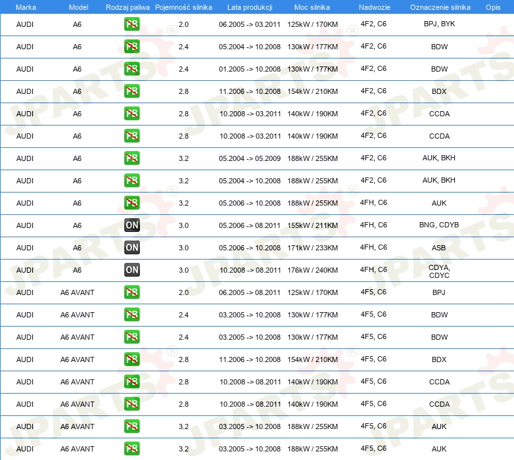The image size is (514, 460).
Task: Click the Pojemność silnika column header
Action: (x=183, y=7)
